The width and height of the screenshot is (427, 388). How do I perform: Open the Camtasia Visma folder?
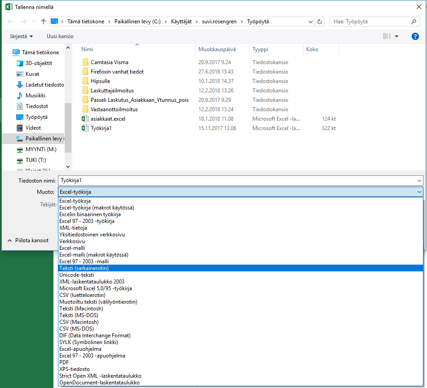tap(109, 62)
